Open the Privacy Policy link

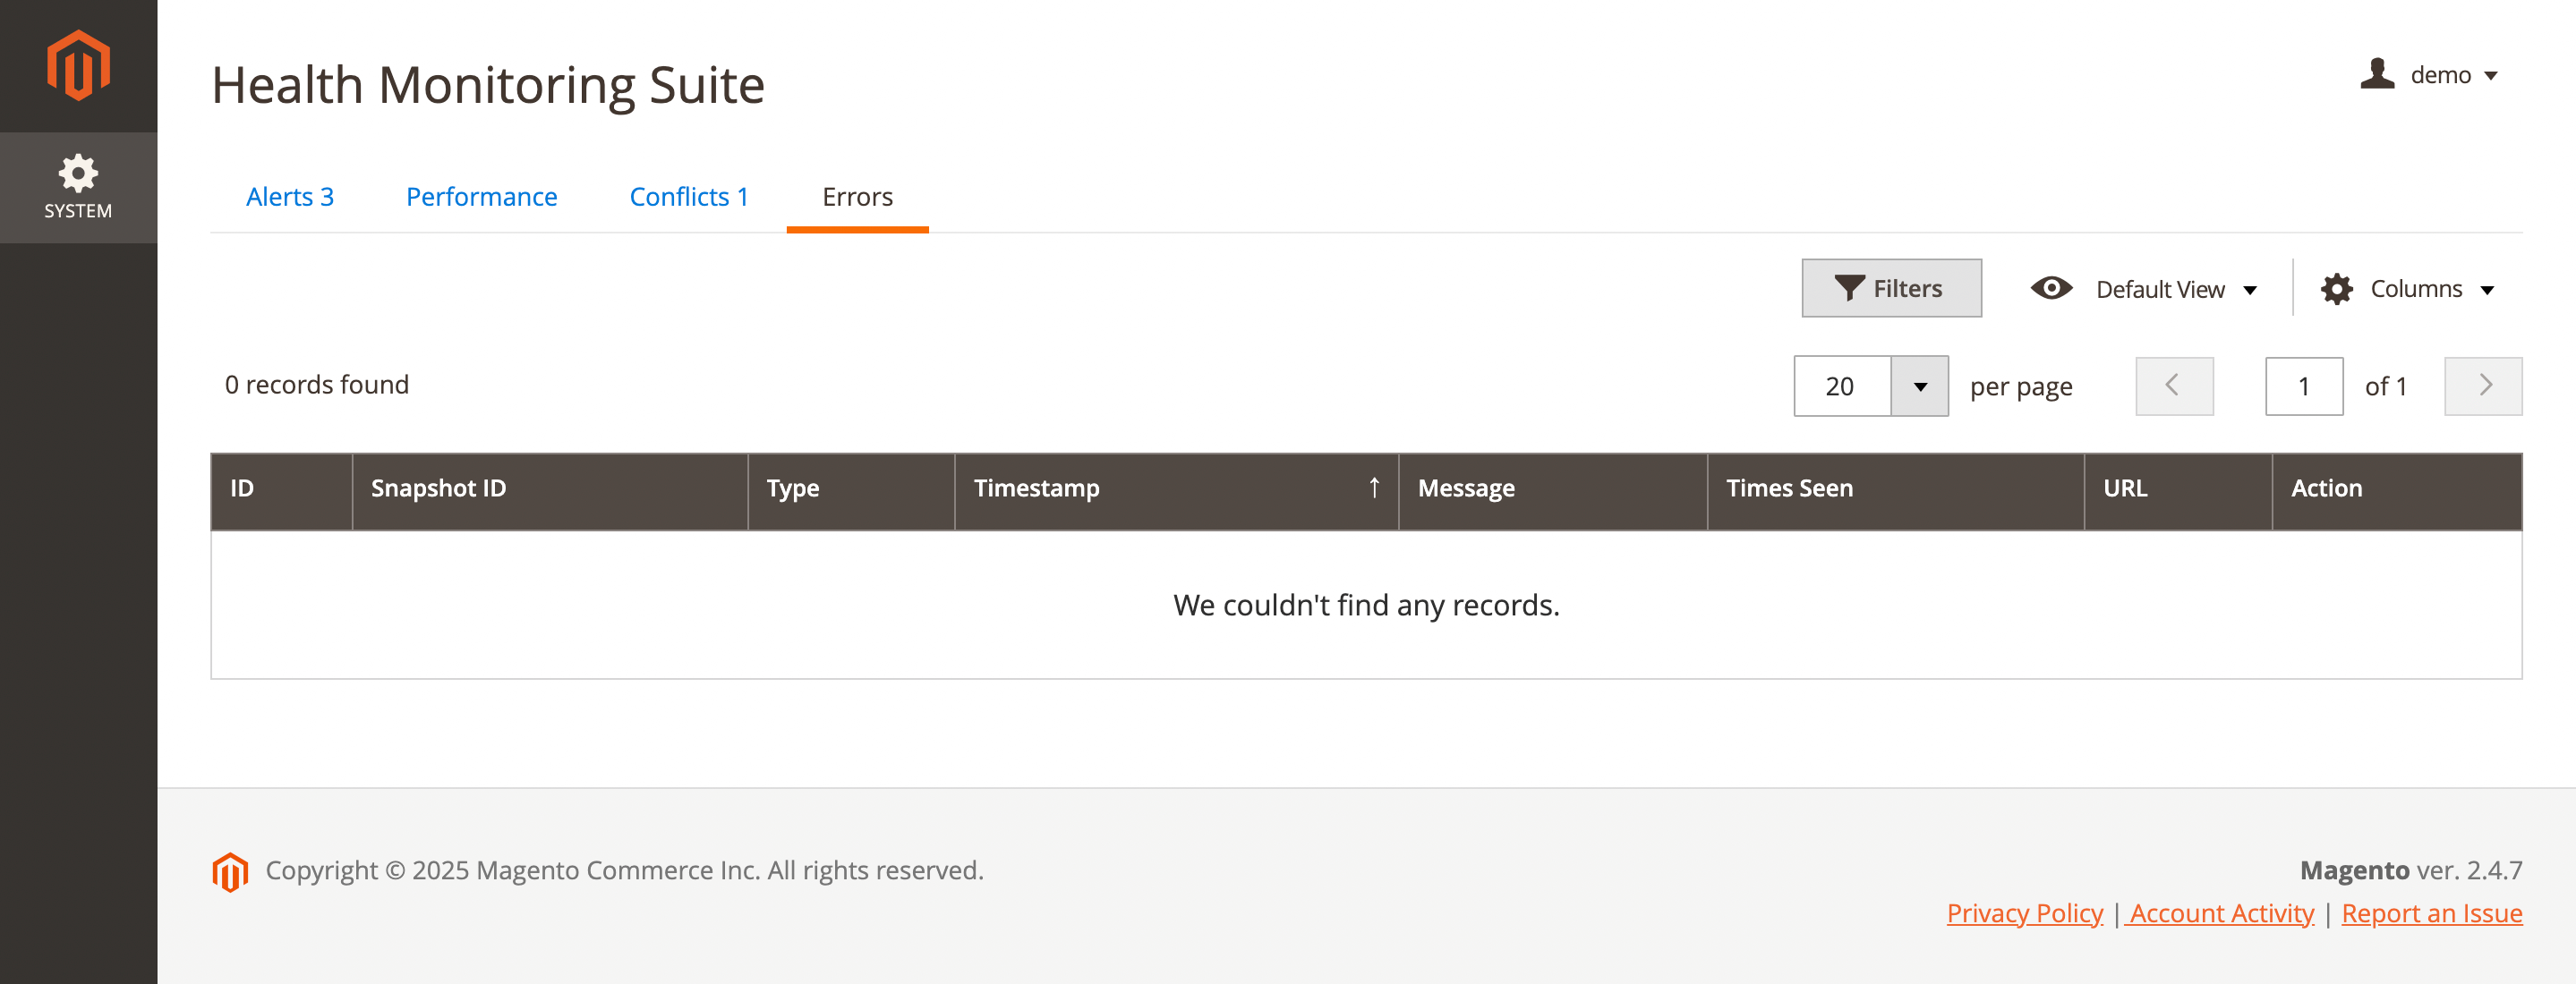pos(2024,913)
